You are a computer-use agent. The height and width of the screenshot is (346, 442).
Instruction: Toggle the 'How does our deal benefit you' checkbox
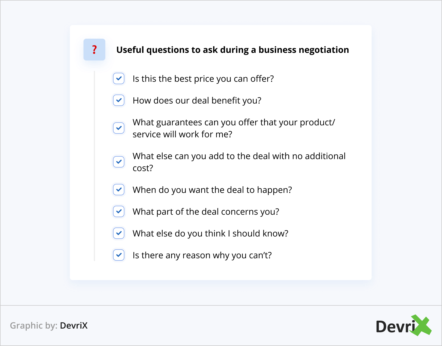pyautogui.click(x=119, y=100)
